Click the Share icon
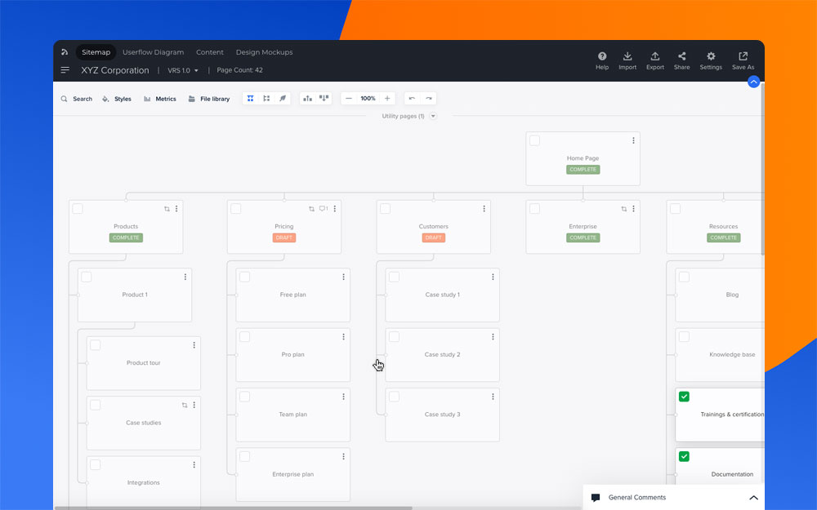This screenshot has width=817, height=510. tap(681, 57)
